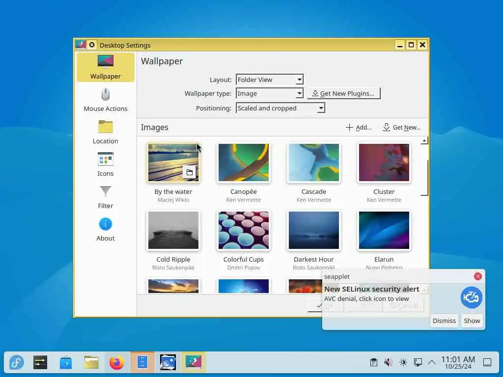Dismiss the SELinux security alert
Viewport: 503px width, 377px height.
[444, 321]
